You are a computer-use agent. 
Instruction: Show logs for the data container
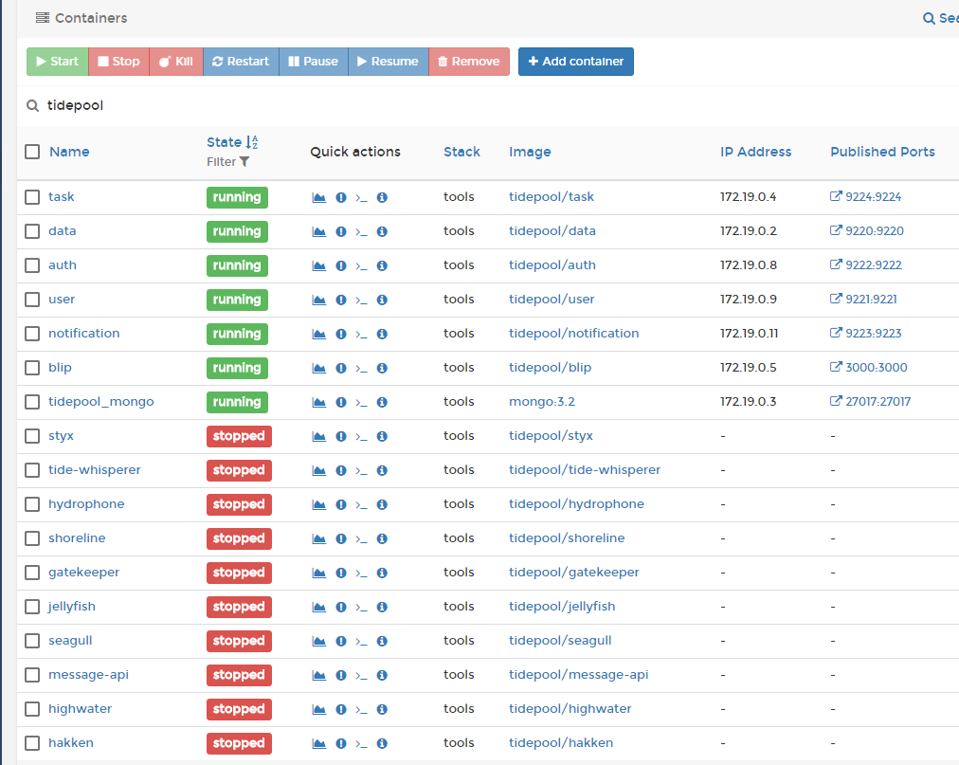(340, 231)
